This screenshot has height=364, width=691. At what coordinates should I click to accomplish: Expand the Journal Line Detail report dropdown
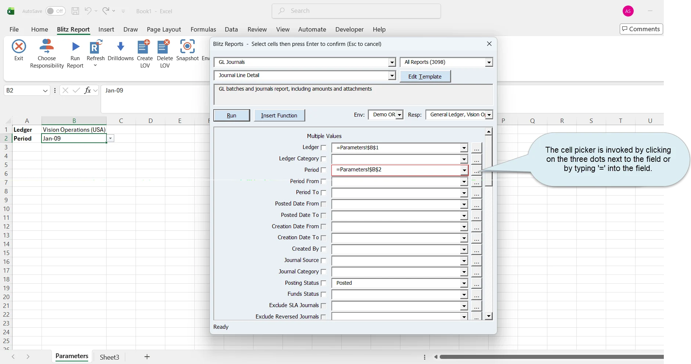point(392,76)
